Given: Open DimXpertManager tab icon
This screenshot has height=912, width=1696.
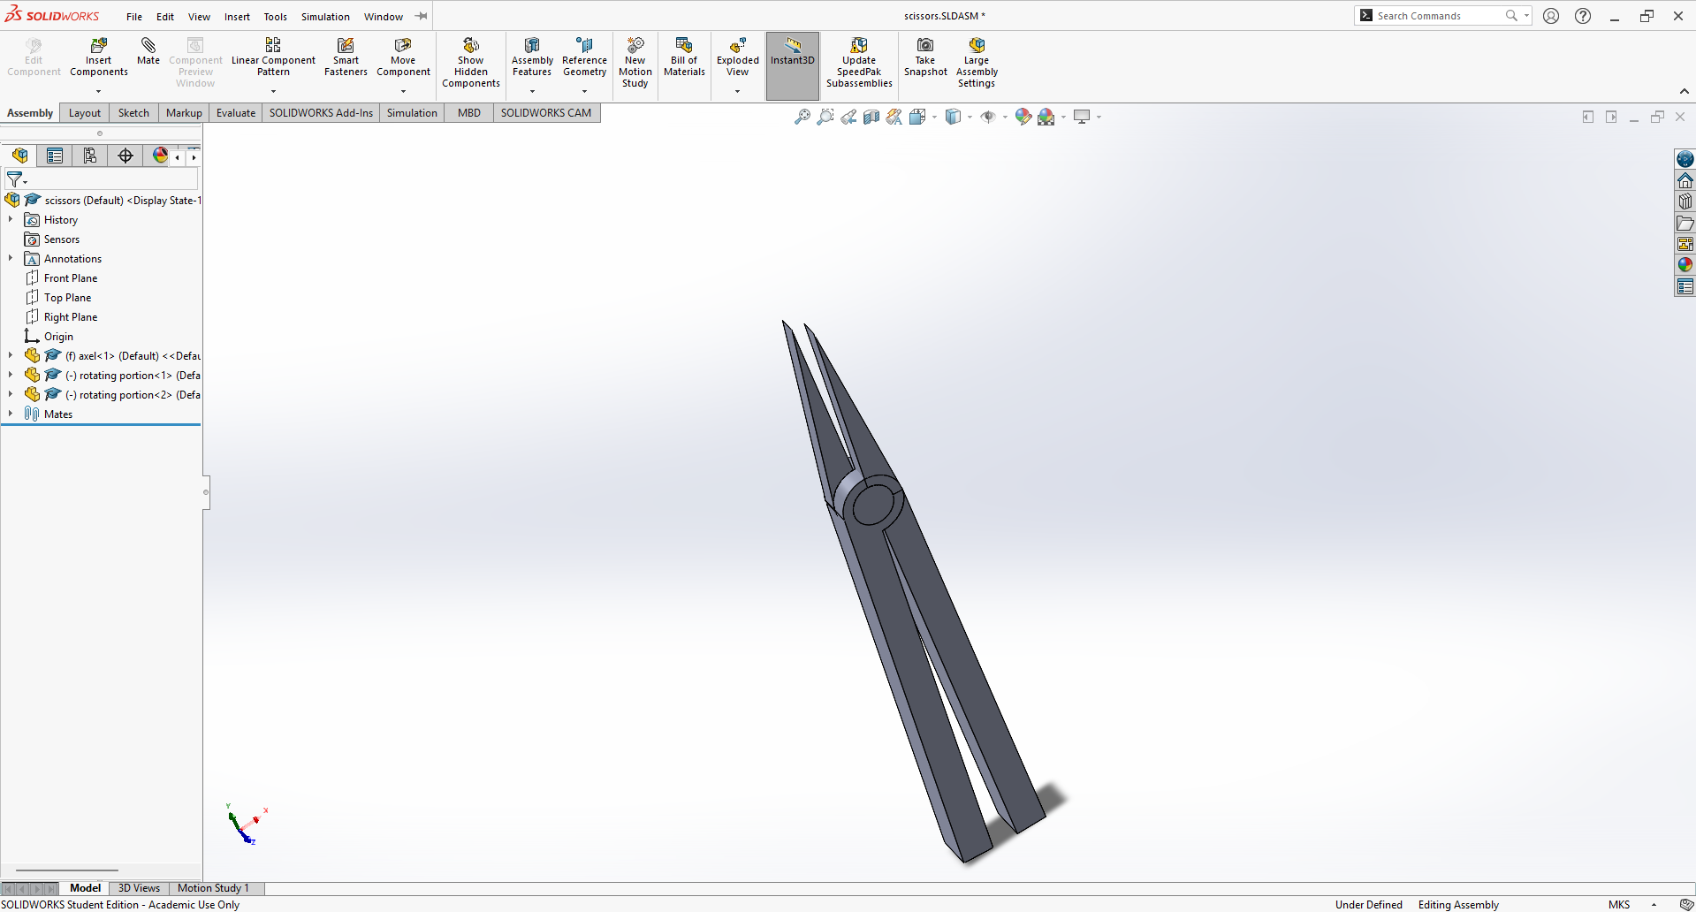Looking at the screenshot, I should (125, 156).
